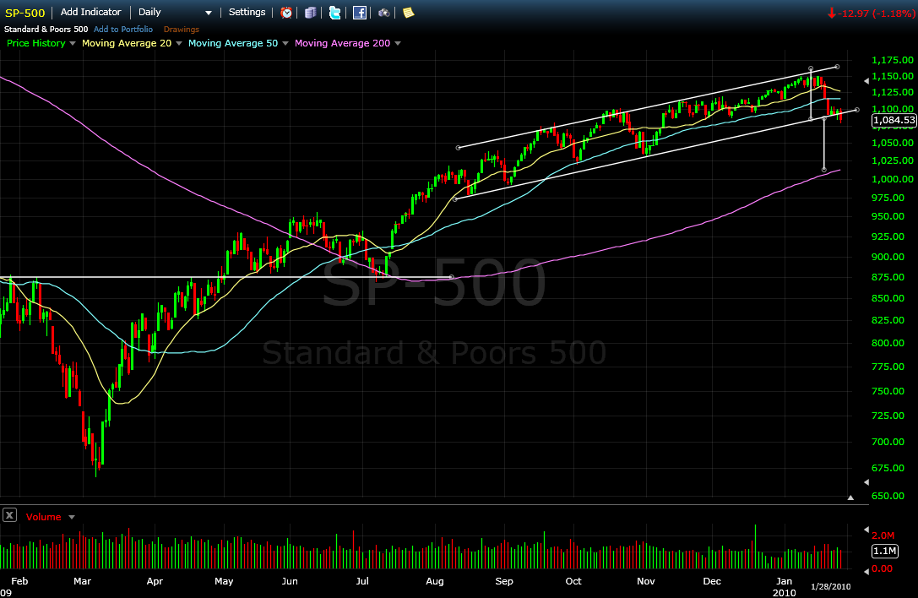Expand the Price History options dropdown

(72, 43)
